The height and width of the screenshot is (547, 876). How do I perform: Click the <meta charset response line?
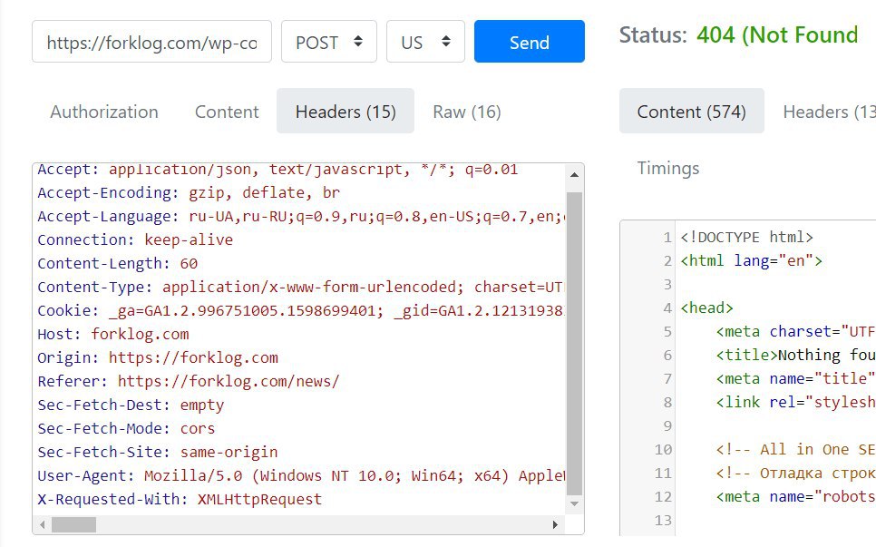click(795, 331)
